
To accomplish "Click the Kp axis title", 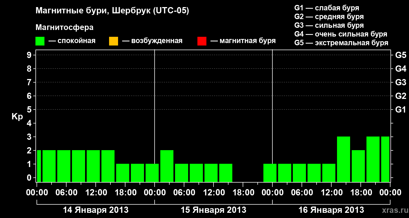I will (17, 116).
